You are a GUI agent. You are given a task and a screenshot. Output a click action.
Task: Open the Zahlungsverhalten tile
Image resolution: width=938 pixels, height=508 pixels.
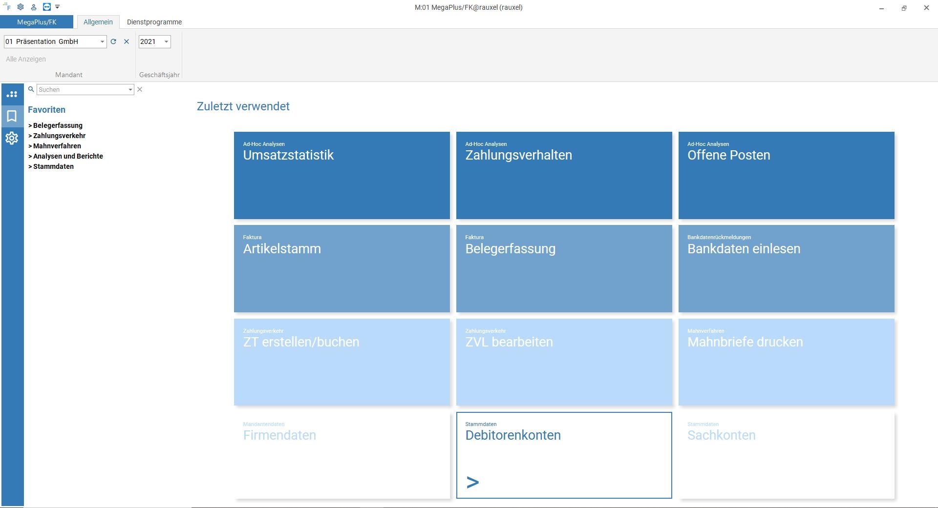(x=564, y=175)
